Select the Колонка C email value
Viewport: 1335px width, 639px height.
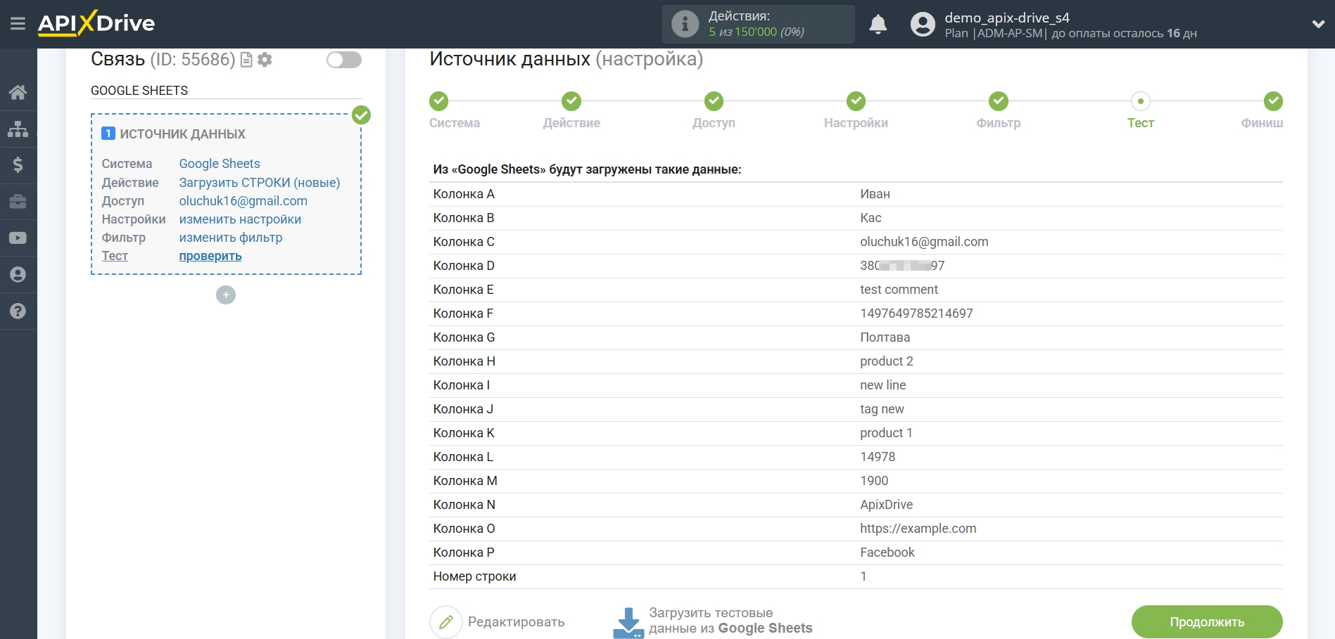[x=924, y=242]
